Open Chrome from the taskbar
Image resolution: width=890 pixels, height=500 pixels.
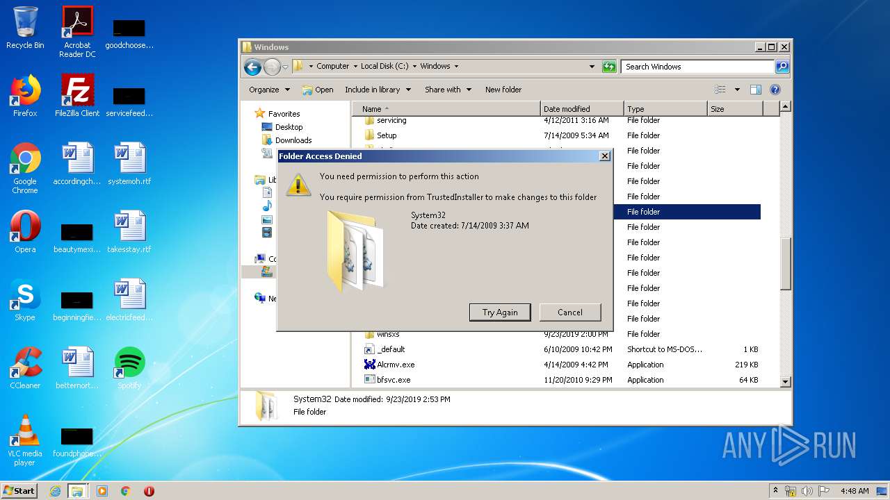(x=126, y=491)
